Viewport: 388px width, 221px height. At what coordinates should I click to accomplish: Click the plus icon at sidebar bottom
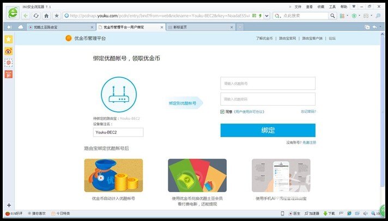tap(9, 205)
